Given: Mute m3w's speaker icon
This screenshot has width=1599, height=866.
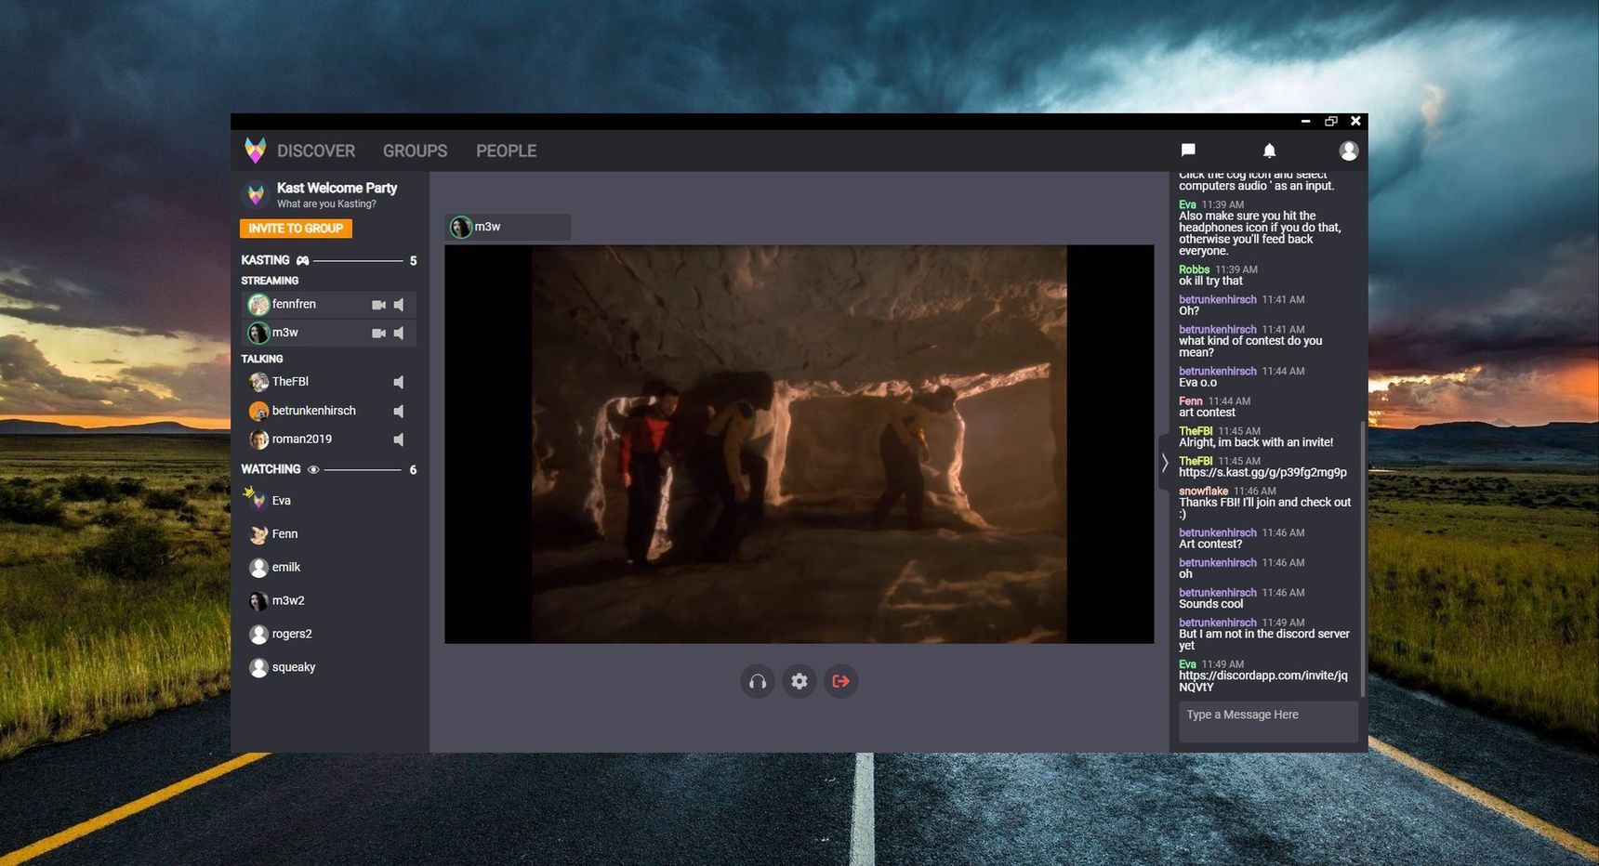Looking at the screenshot, I should point(399,333).
